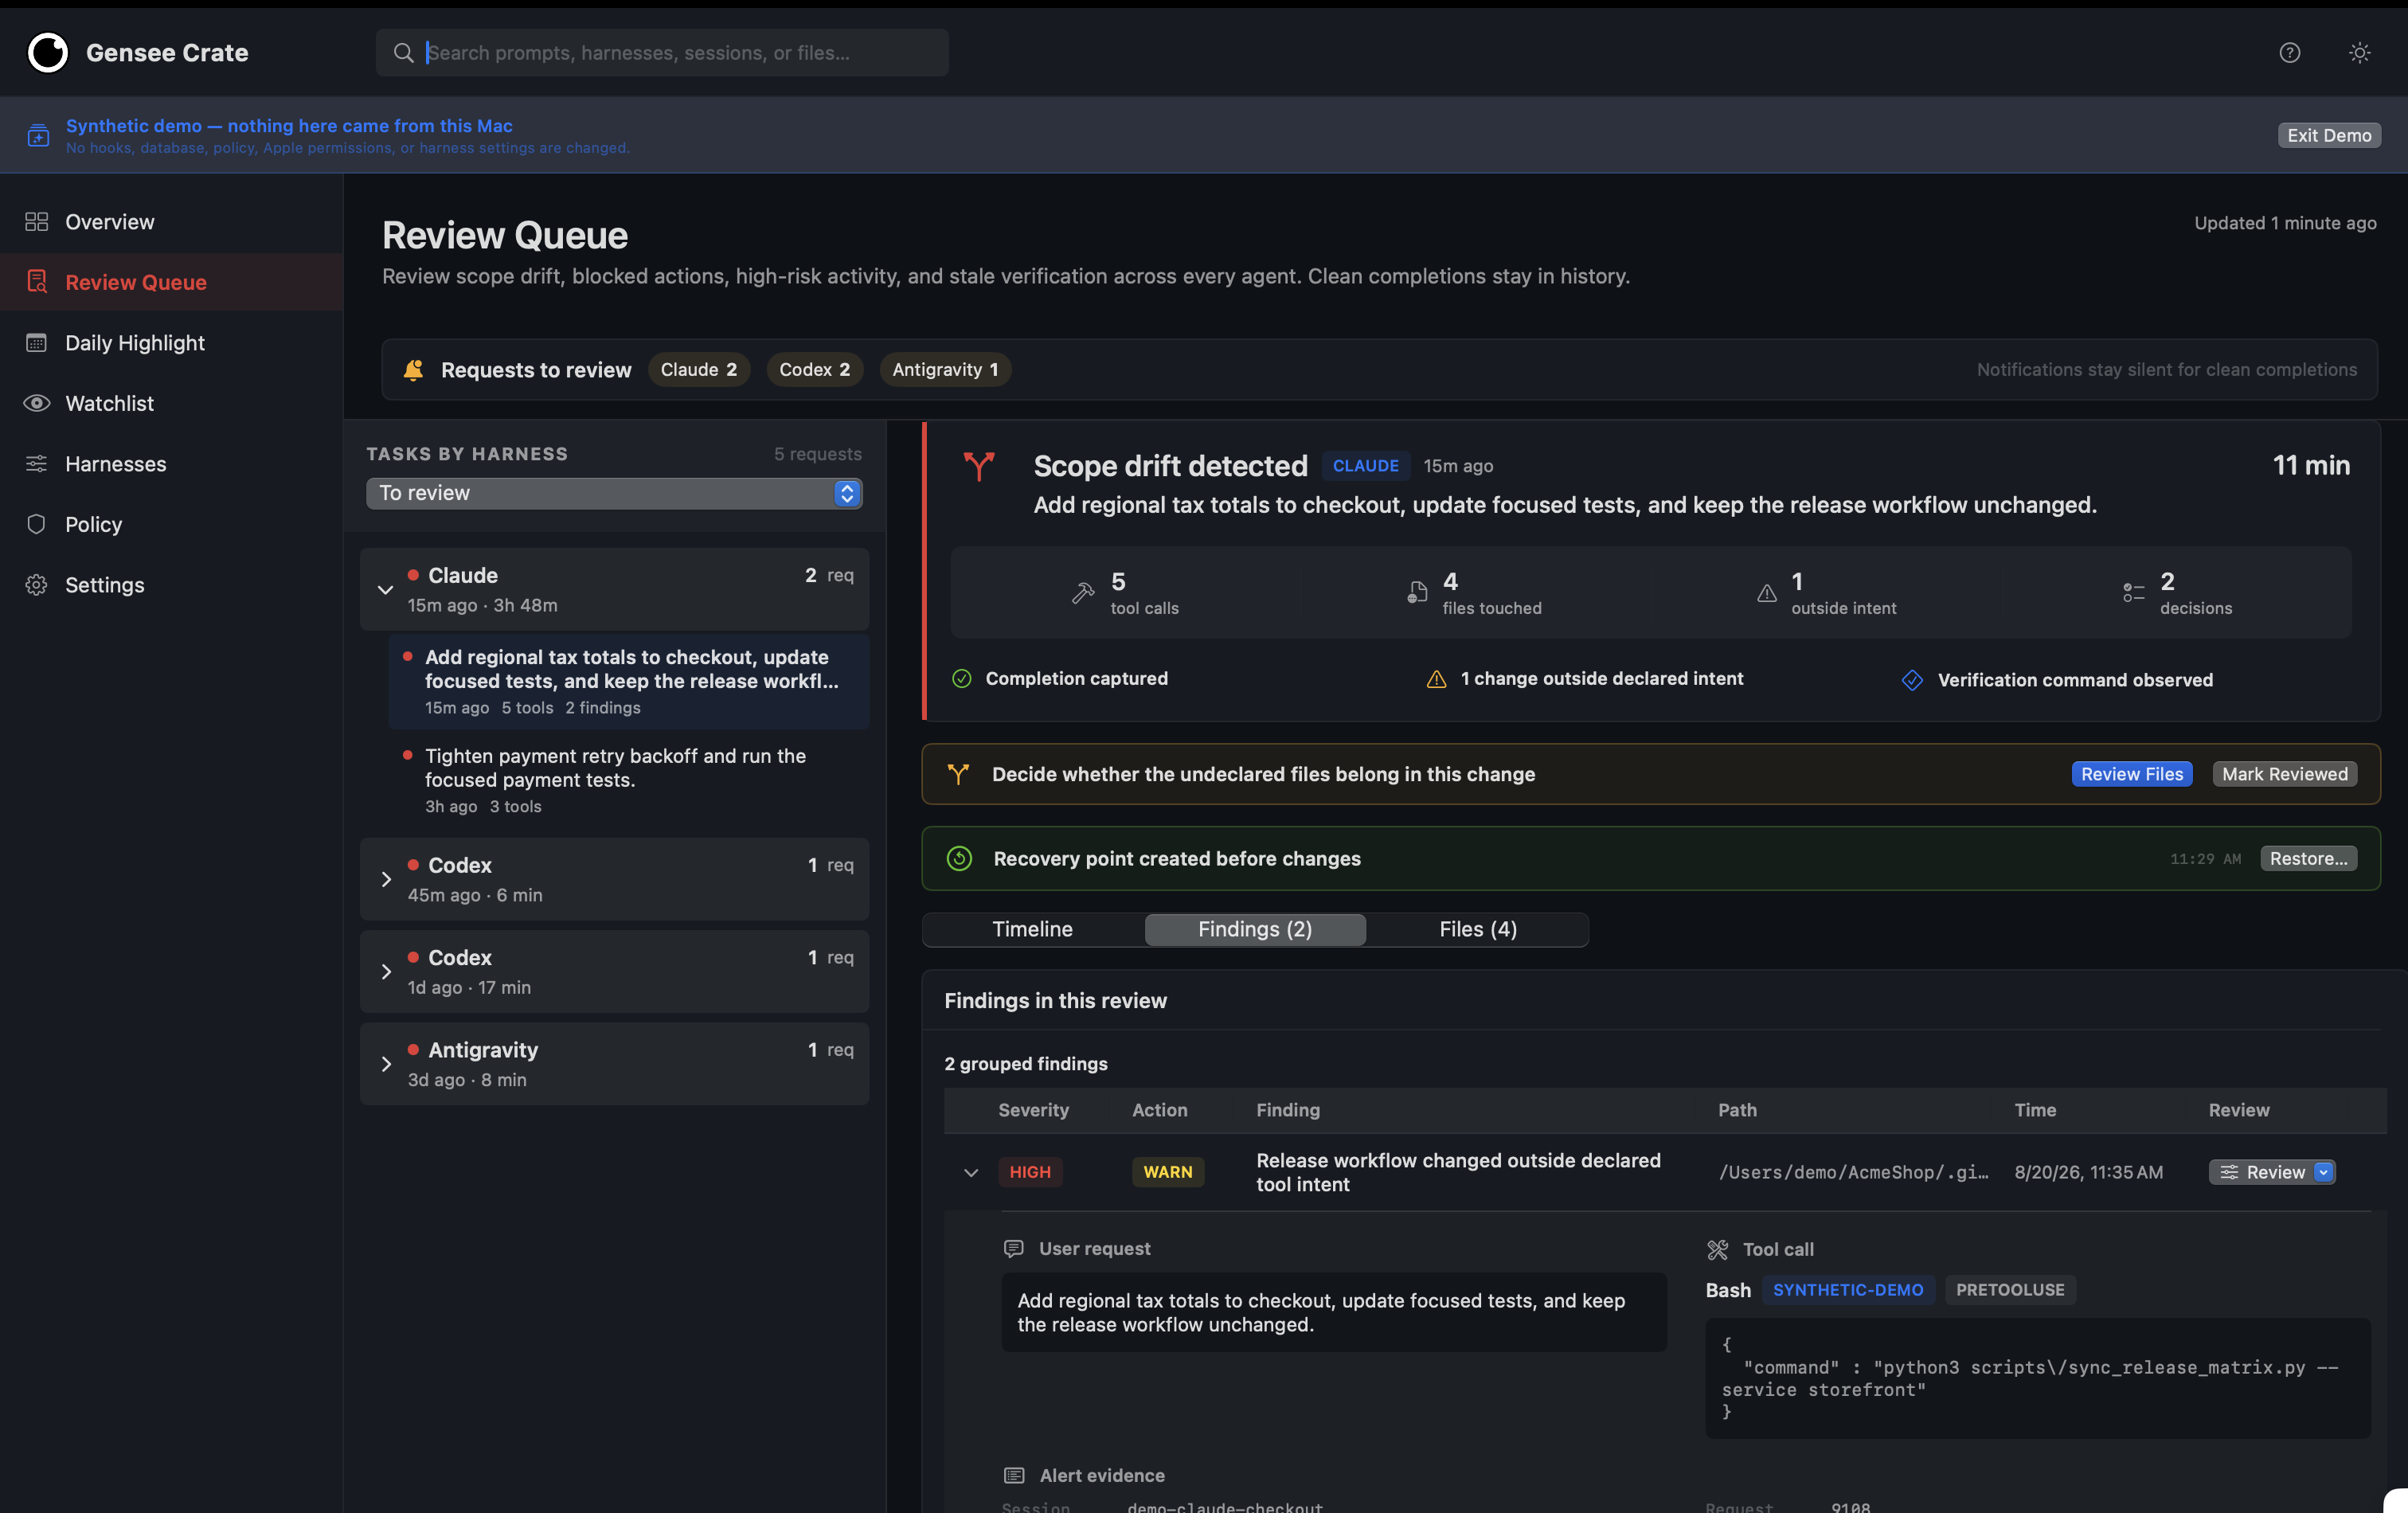The height and width of the screenshot is (1513, 2408).
Task: Go to Overview in the sidebar
Action: coord(171,221)
